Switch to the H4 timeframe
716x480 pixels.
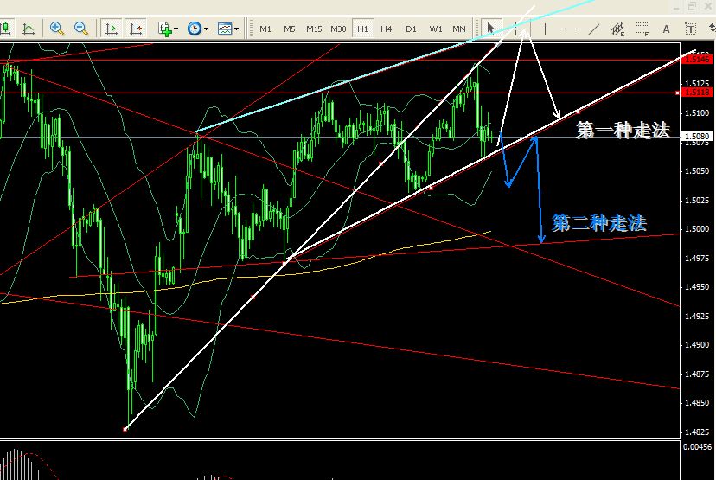(x=387, y=29)
